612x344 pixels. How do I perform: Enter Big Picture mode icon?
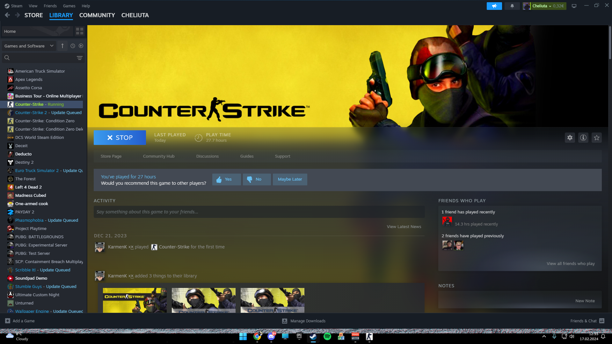pyautogui.click(x=574, y=6)
